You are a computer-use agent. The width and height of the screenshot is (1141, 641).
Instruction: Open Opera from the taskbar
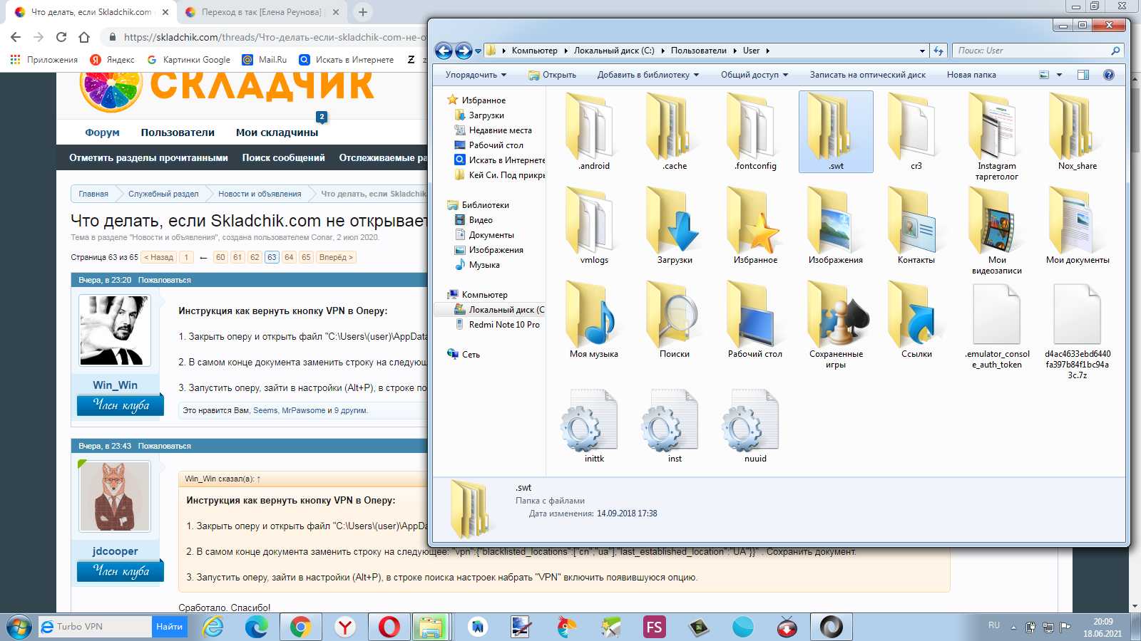389,627
